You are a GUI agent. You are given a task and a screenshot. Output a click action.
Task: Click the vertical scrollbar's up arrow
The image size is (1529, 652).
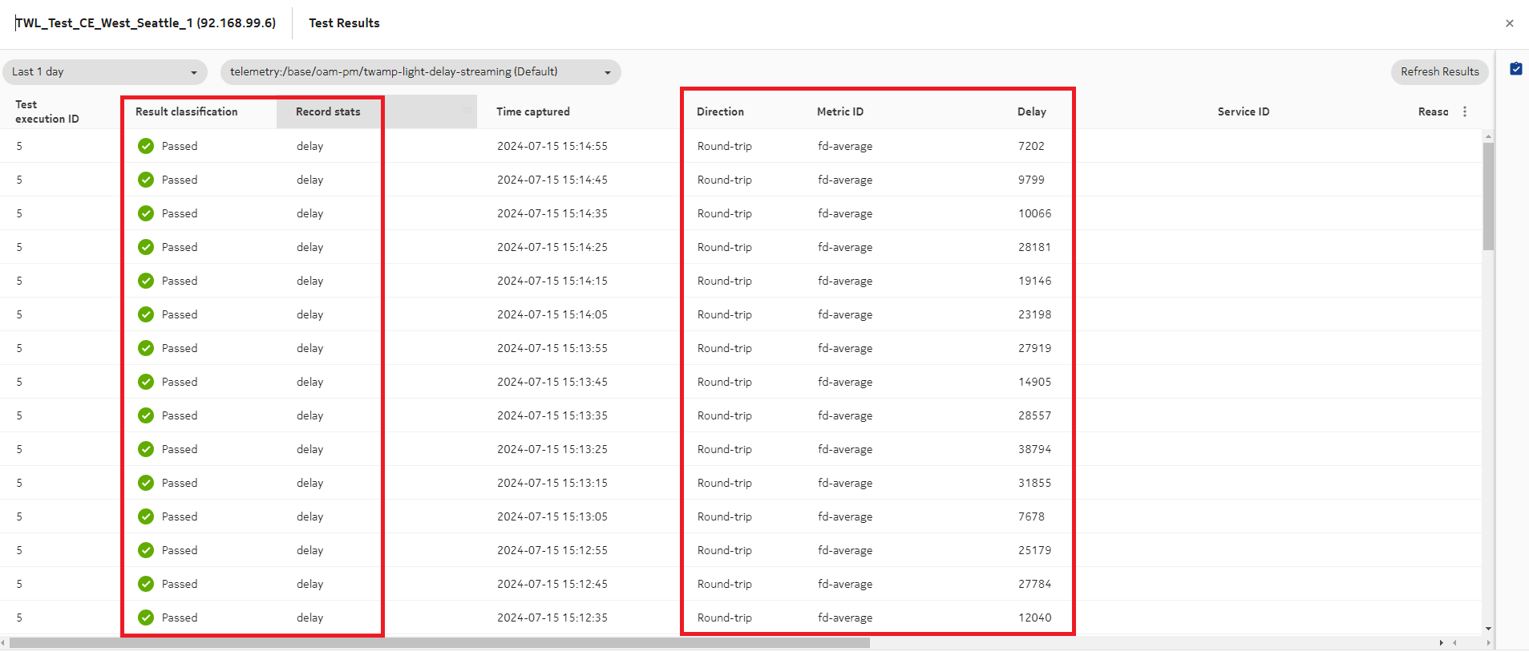pyautogui.click(x=1488, y=137)
